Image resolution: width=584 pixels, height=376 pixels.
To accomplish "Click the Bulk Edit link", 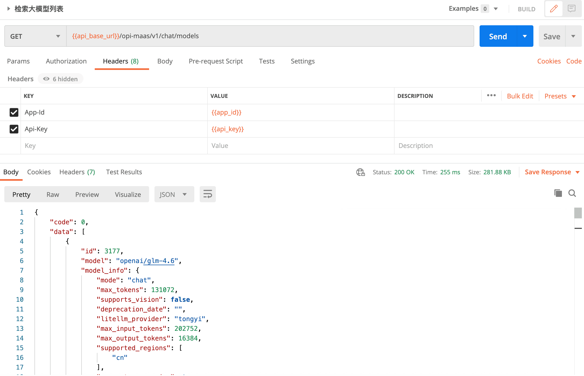I will (520, 96).
